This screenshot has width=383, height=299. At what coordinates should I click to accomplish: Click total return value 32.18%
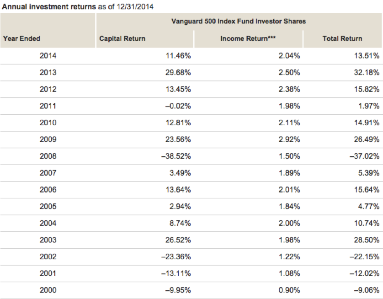point(367,73)
